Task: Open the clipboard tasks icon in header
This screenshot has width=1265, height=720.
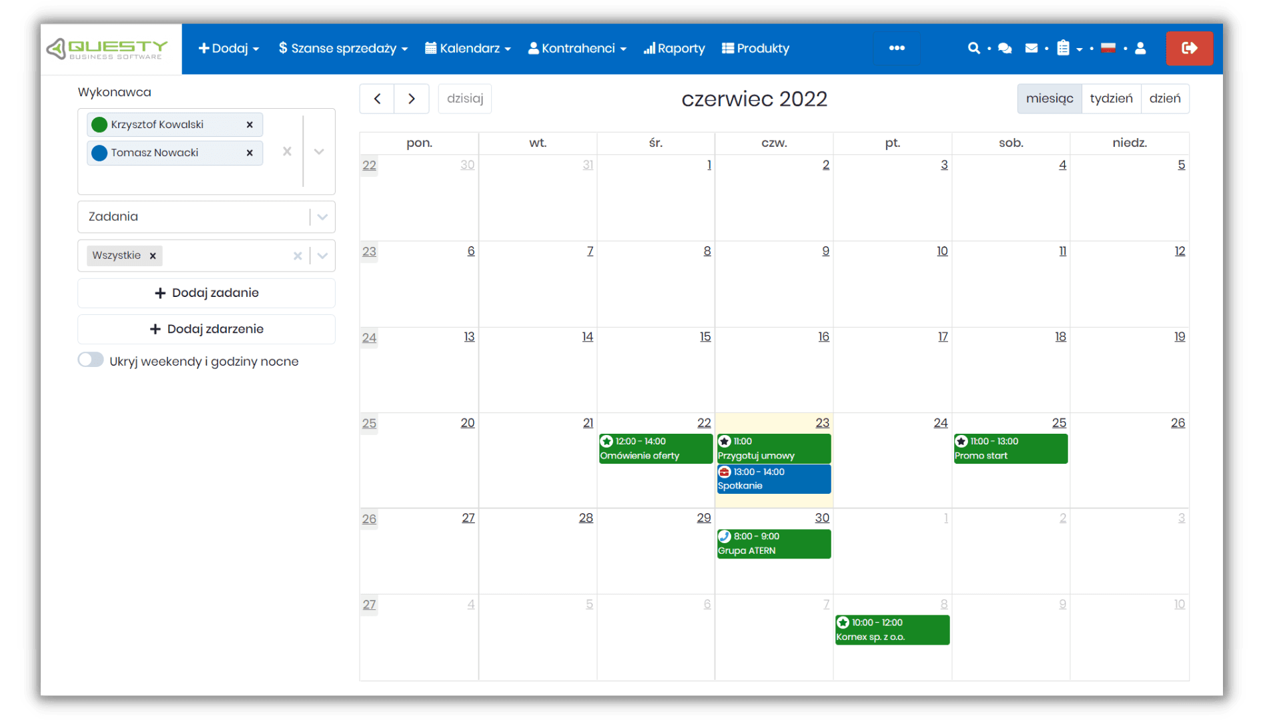Action: (1063, 48)
